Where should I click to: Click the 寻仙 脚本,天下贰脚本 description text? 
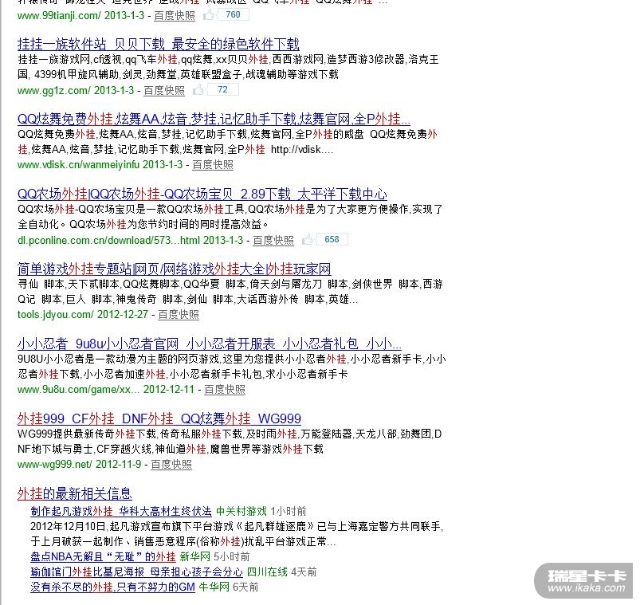point(230,292)
